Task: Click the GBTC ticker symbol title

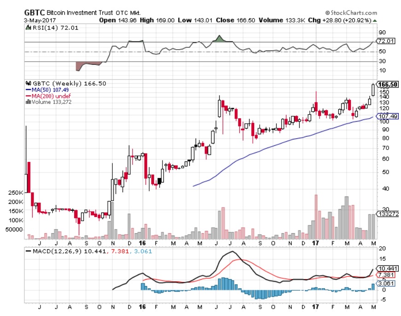Action: pos(34,12)
